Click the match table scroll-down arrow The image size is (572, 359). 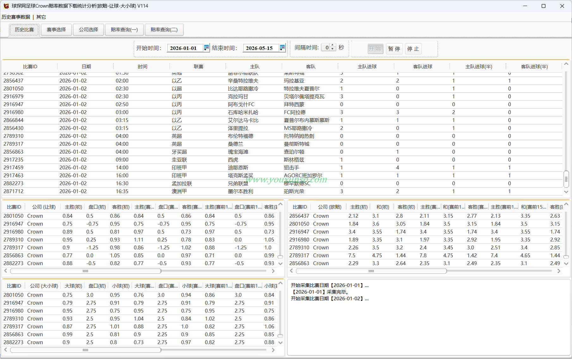(x=566, y=192)
